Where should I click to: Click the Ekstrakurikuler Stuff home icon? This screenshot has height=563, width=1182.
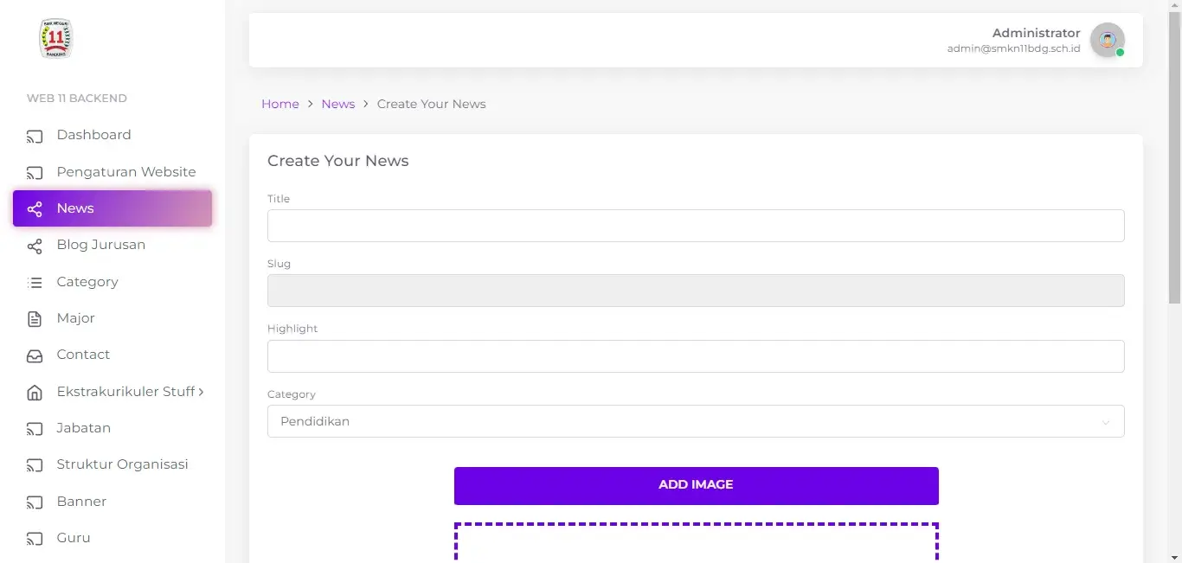point(35,393)
